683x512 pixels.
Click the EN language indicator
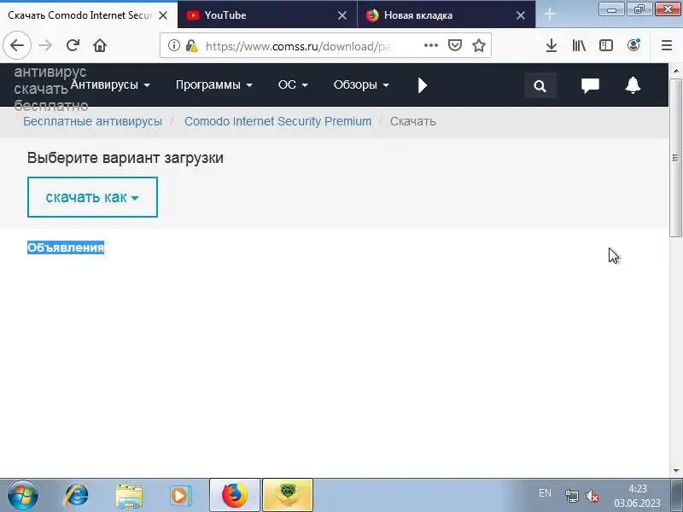point(545,493)
